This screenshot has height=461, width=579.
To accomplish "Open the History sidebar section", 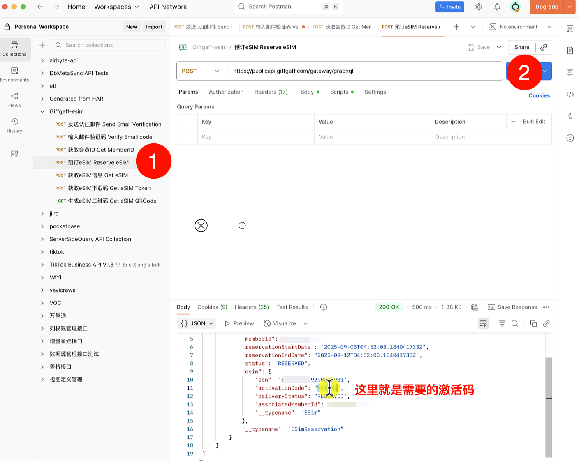I will point(14,125).
